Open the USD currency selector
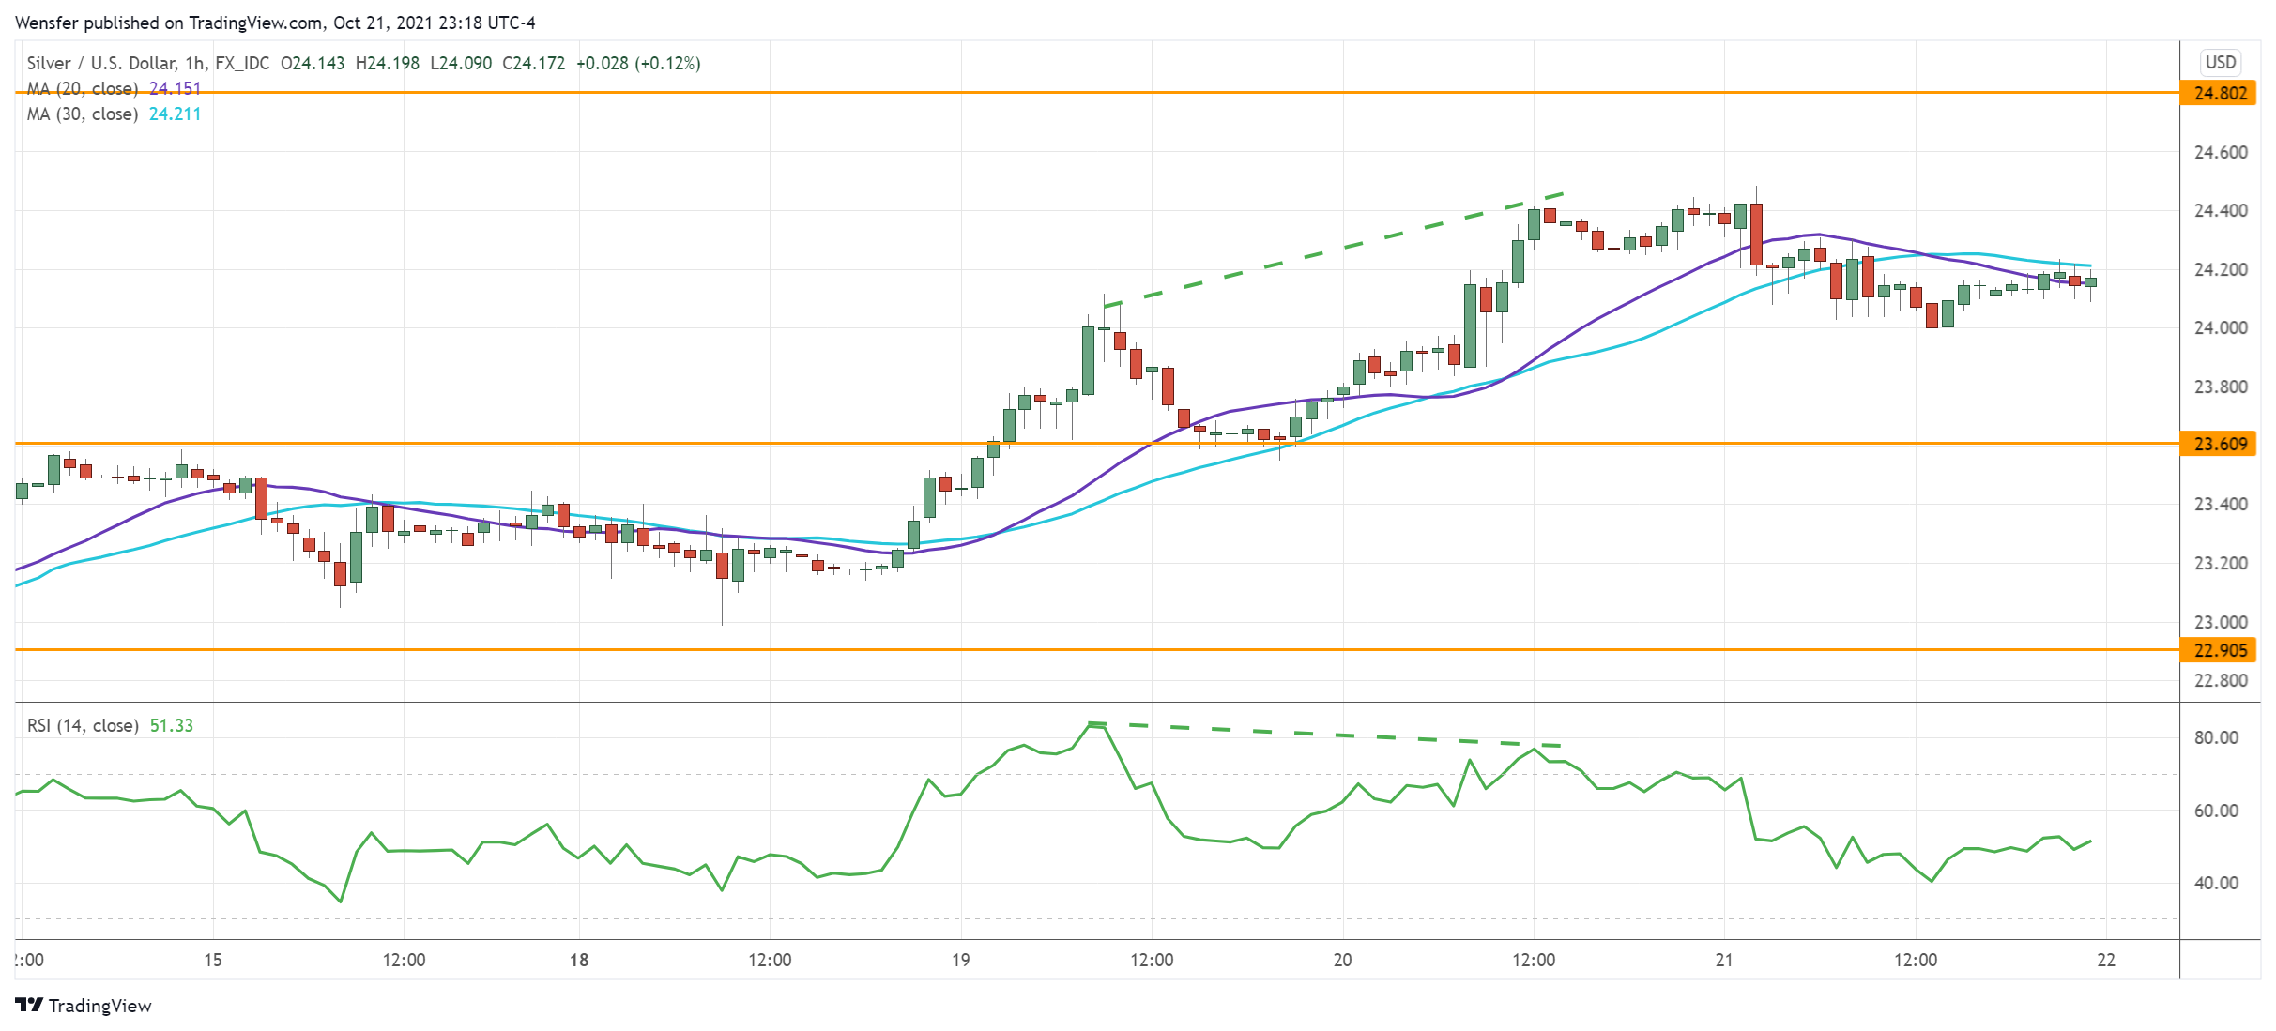 [x=2220, y=62]
